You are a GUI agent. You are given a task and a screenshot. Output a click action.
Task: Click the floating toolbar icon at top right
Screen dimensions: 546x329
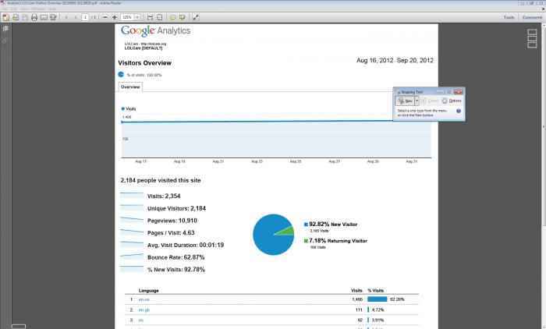[x=532, y=38]
